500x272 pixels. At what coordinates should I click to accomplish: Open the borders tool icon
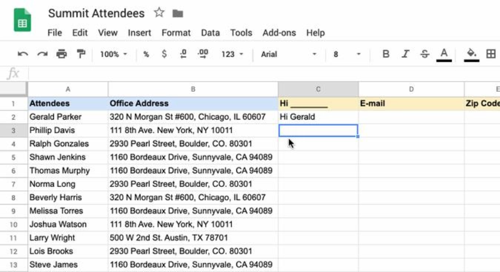(491, 54)
